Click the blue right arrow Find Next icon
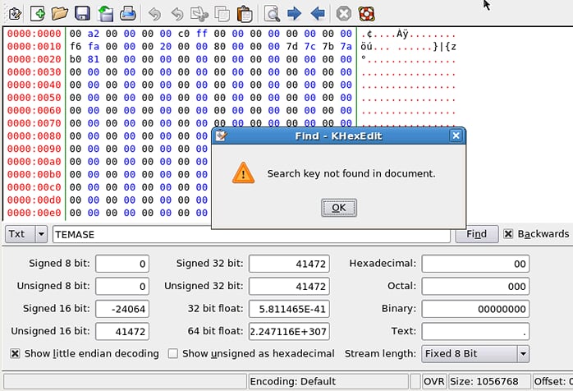The width and height of the screenshot is (573, 391). click(x=294, y=13)
